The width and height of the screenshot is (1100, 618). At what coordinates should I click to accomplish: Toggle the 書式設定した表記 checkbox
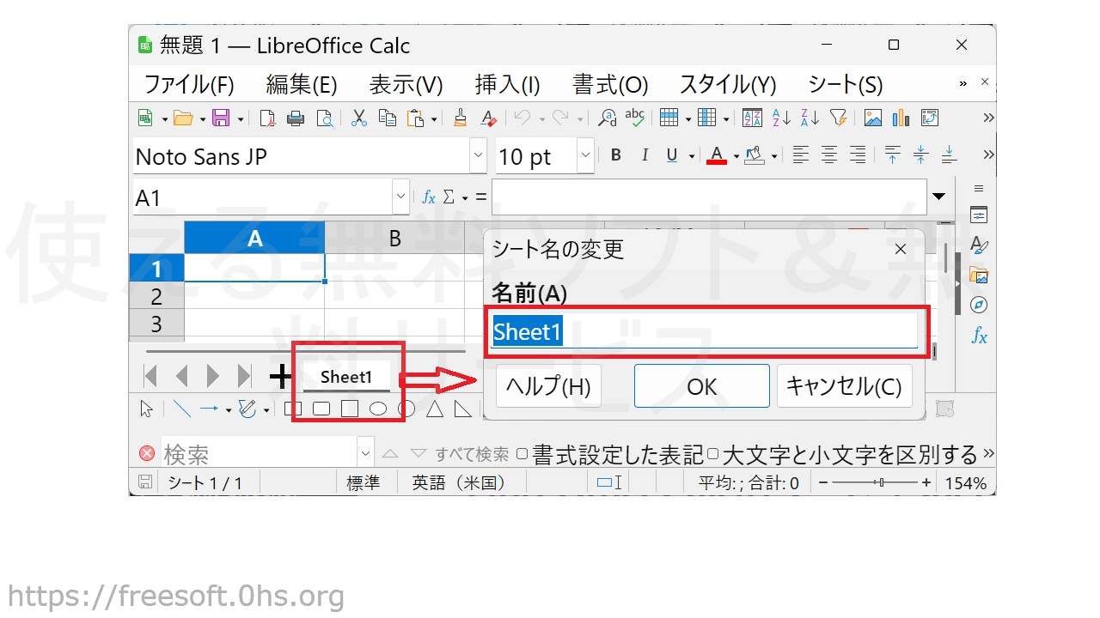[522, 453]
